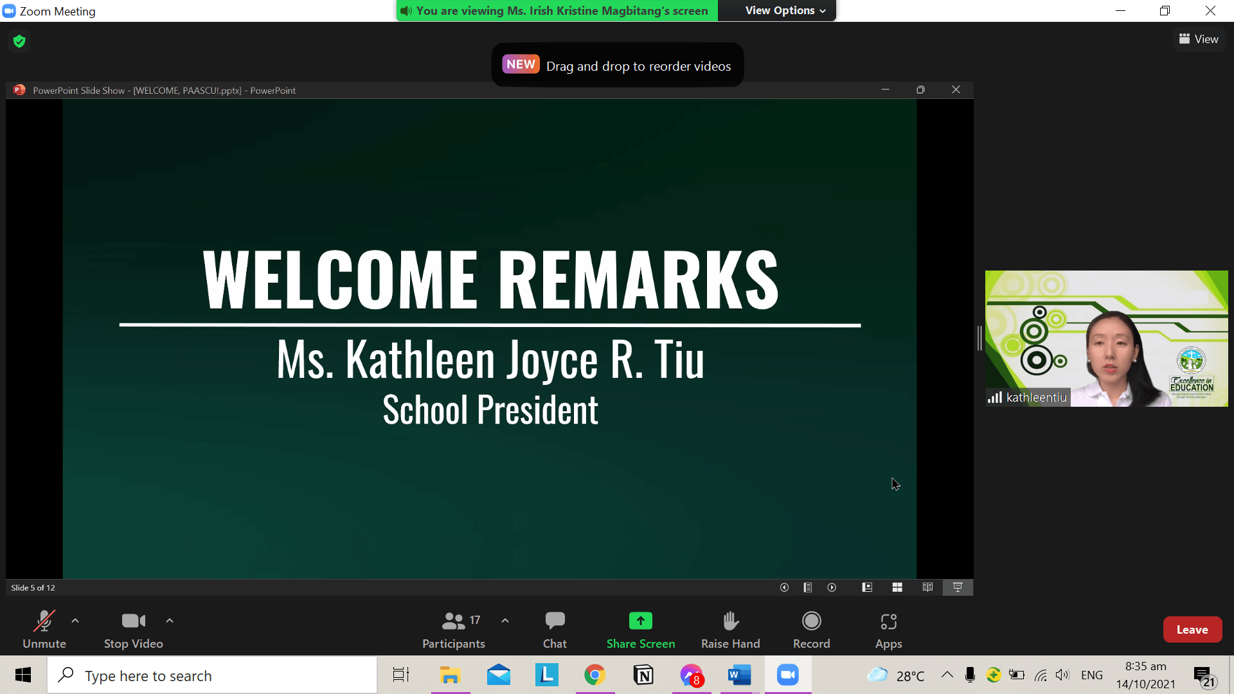Click the green encryption shield icon

19,42
